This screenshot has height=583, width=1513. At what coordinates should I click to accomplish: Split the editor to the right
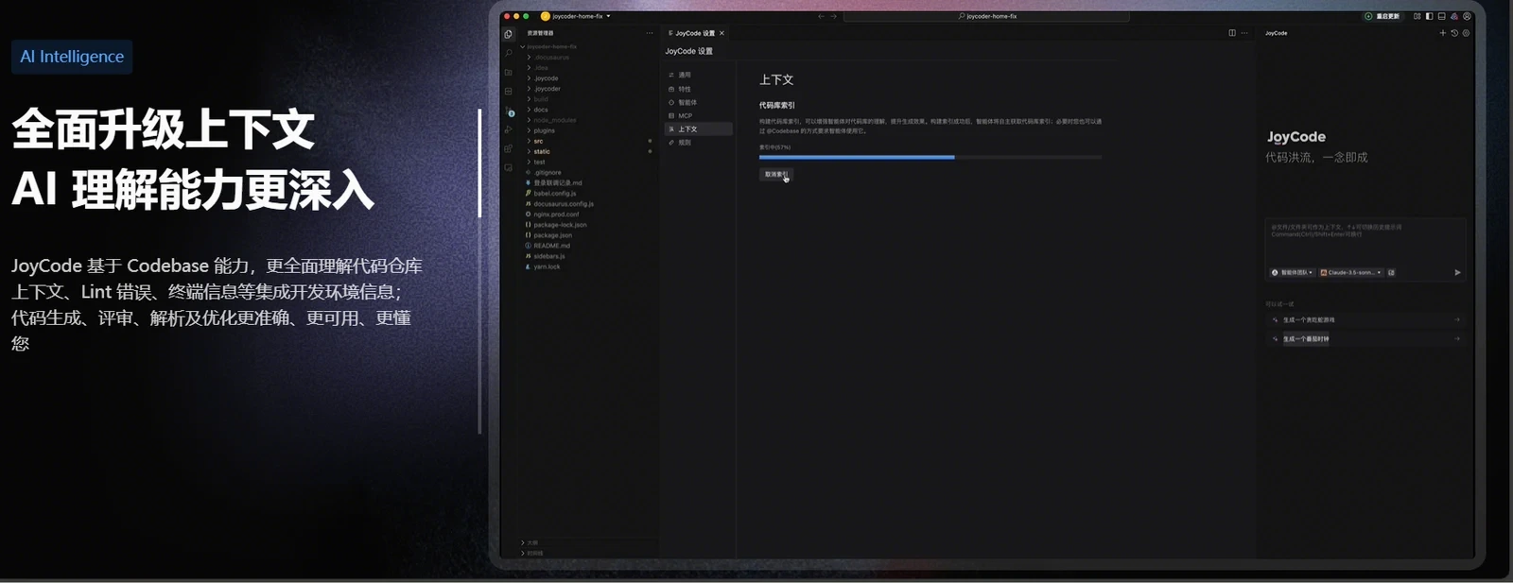pyautogui.click(x=1232, y=33)
